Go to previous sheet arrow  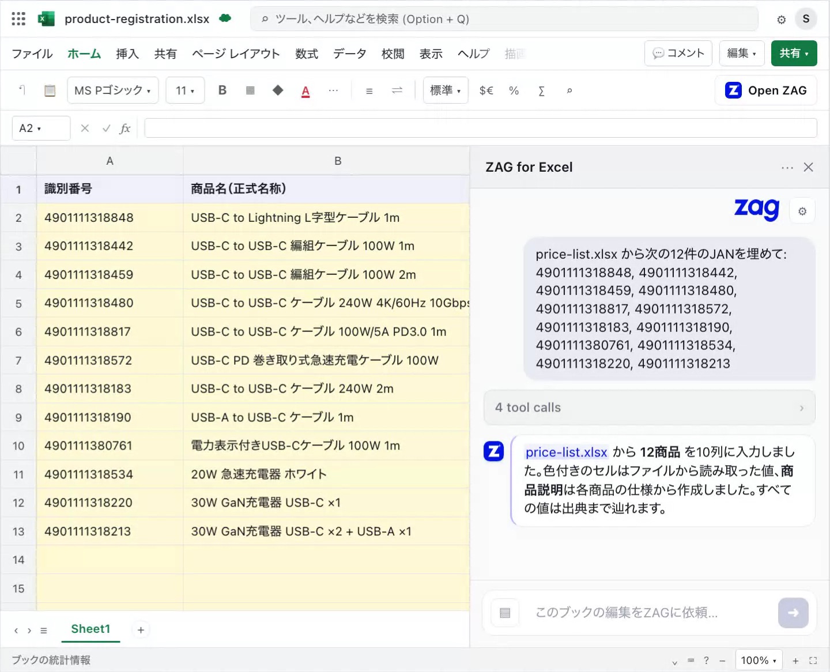click(16, 631)
